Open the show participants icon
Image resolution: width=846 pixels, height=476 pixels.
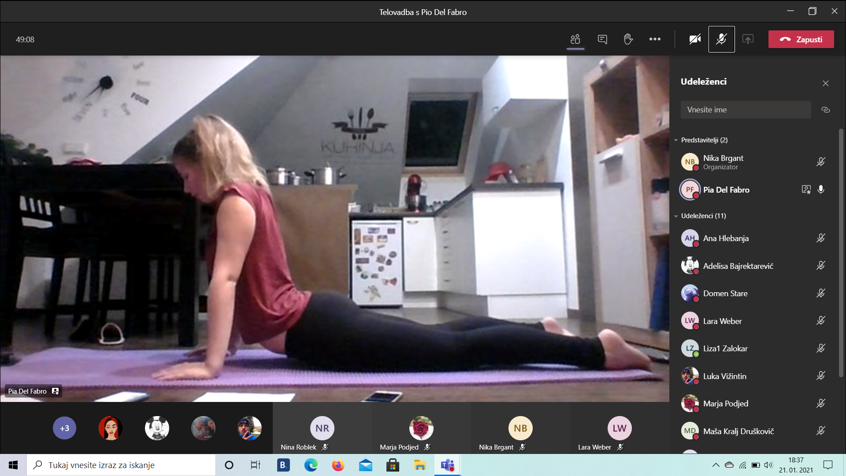pos(575,39)
